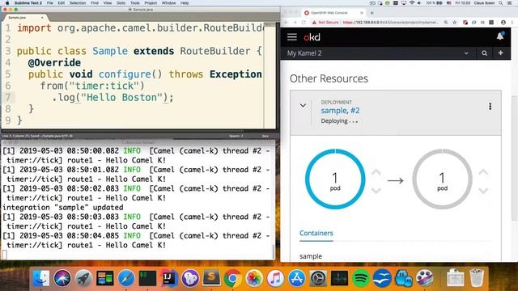
Task: Click the Chrome back arrow
Action: (287, 23)
